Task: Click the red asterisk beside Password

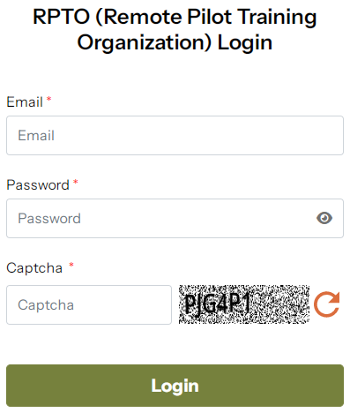Action: (x=76, y=182)
